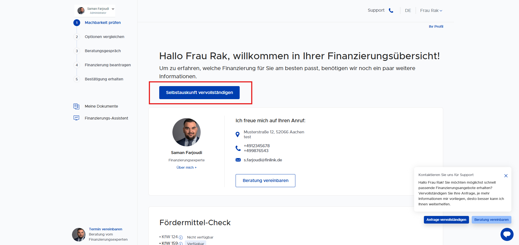Close the support contact popup
Image resolution: width=519 pixels, height=245 pixels.
coord(506,176)
